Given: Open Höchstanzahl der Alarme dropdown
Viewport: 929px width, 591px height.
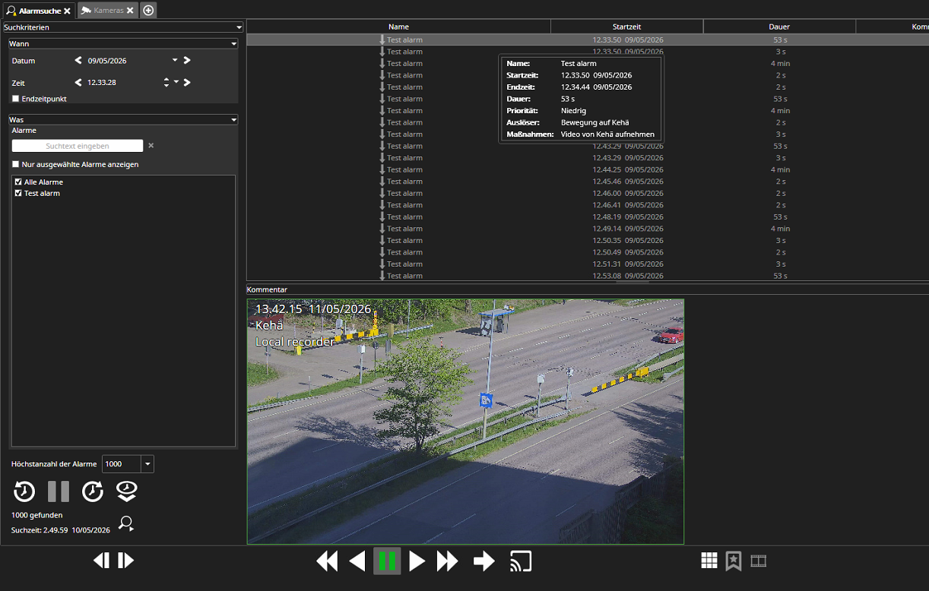Looking at the screenshot, I should pos(147,464).
